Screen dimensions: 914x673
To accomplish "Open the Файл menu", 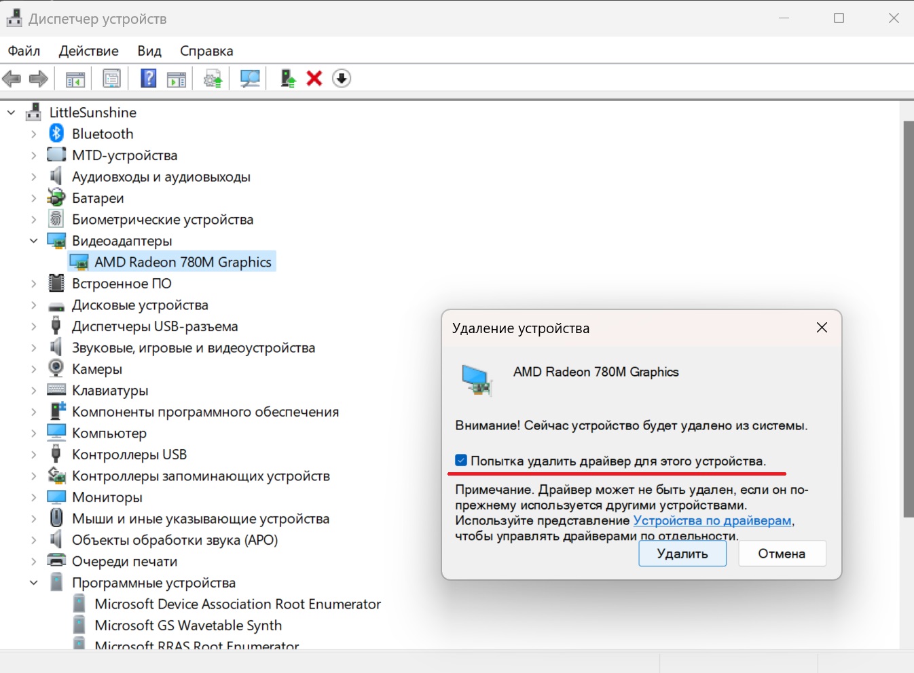I will pyautogui.click(x=24, y=51).
